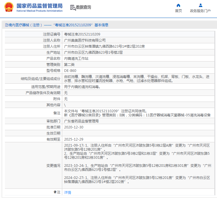Select registration number value 粤械注准20152110209
Viewport: 217px width, 198px height.
82,34
